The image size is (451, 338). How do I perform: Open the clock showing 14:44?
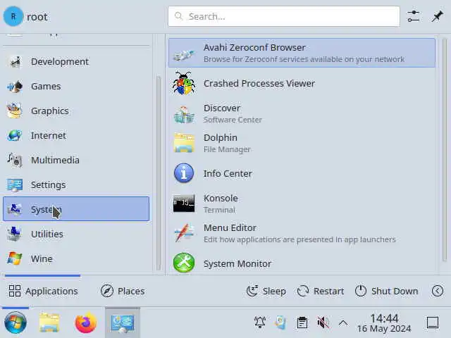pos(384,323)
